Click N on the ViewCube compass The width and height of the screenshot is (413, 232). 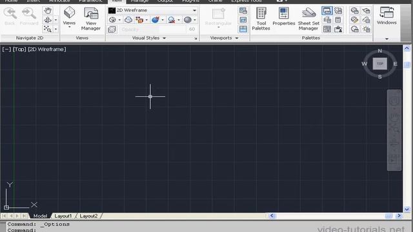point(380,51)
